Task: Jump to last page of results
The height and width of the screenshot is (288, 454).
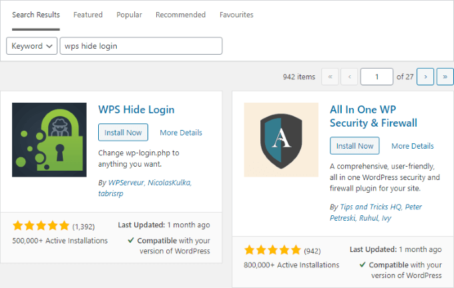Action: pos(445,77)
